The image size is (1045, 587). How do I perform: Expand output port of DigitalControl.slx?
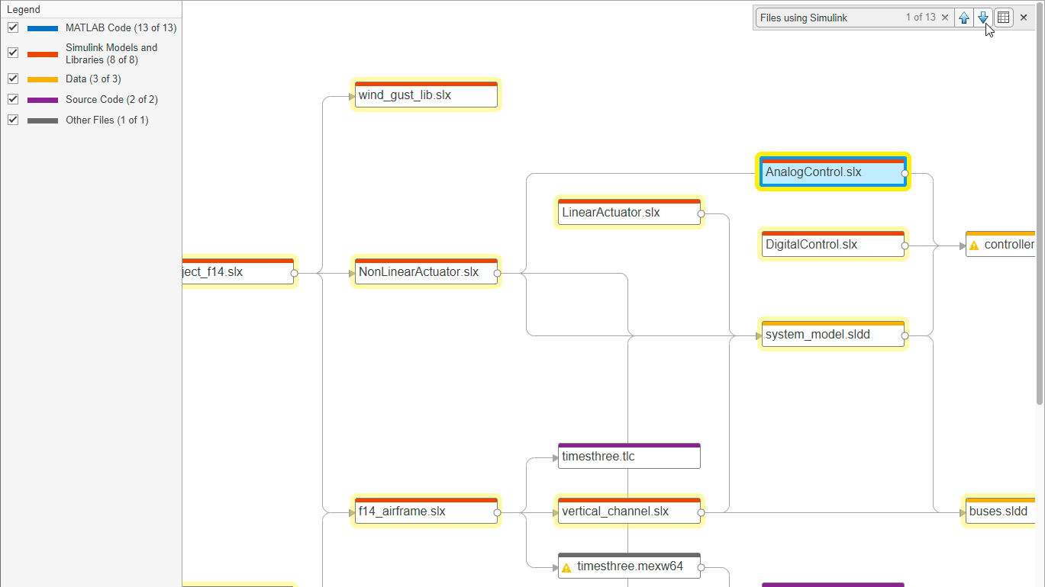905,246
